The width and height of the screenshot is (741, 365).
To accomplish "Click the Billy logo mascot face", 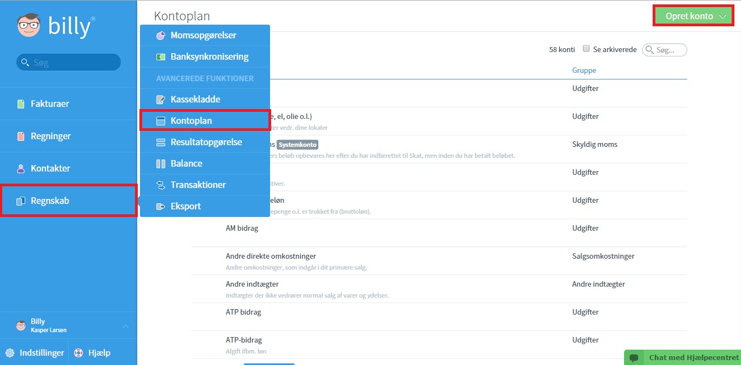I will [29, 26].
